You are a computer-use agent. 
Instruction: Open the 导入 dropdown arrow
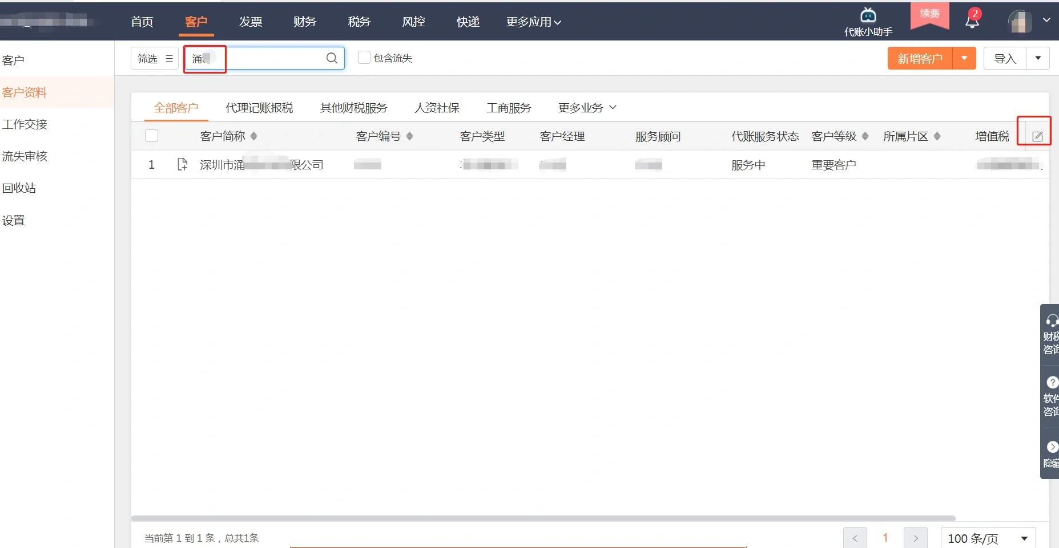coord(1038,58)
